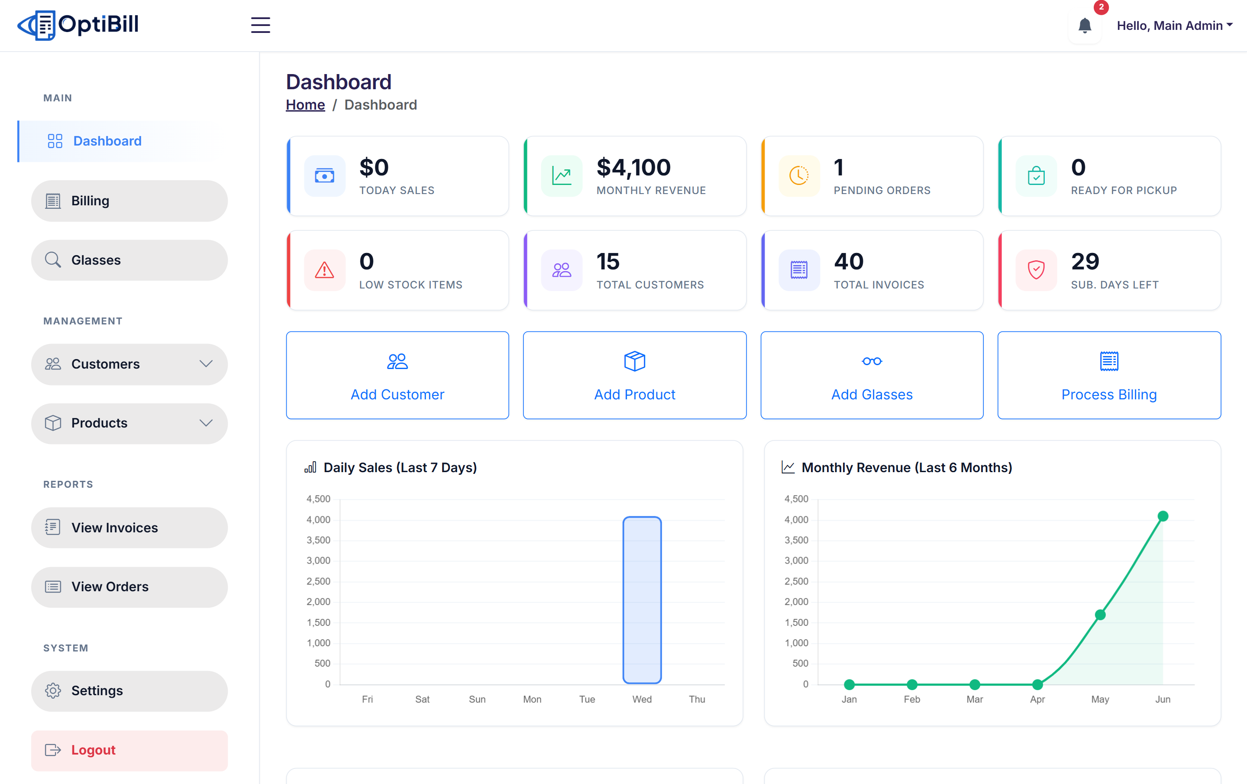Viewport: 1247px width, 784px height.
Task: Click the View Orders card icon
Action: pos(53,586)
